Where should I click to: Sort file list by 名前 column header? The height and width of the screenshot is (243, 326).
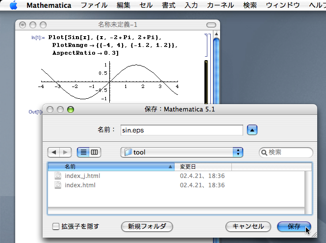(x=110, y=167)
